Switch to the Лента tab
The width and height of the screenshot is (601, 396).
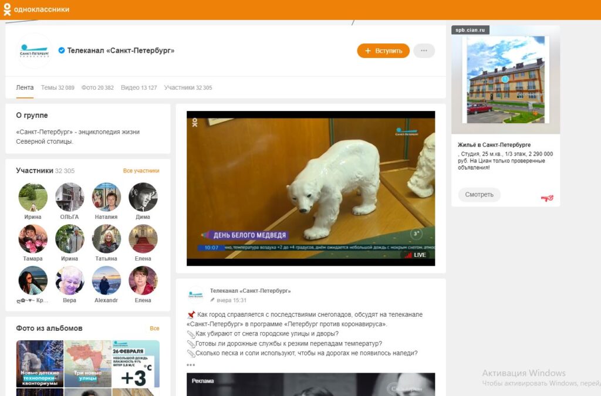click(x=25, y=87)
